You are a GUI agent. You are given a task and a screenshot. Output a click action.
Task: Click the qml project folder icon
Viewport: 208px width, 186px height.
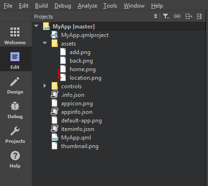click(x=46, y=26)
